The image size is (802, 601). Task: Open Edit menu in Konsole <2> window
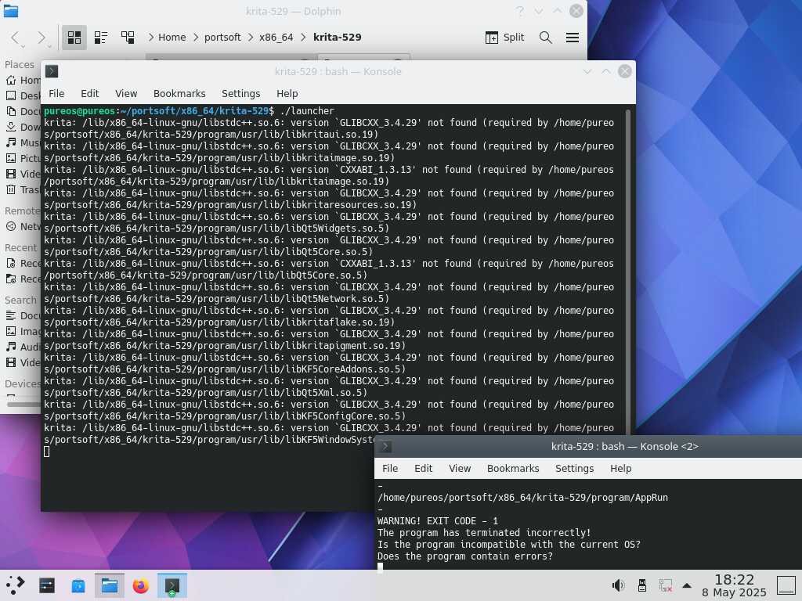coord(423,468)
